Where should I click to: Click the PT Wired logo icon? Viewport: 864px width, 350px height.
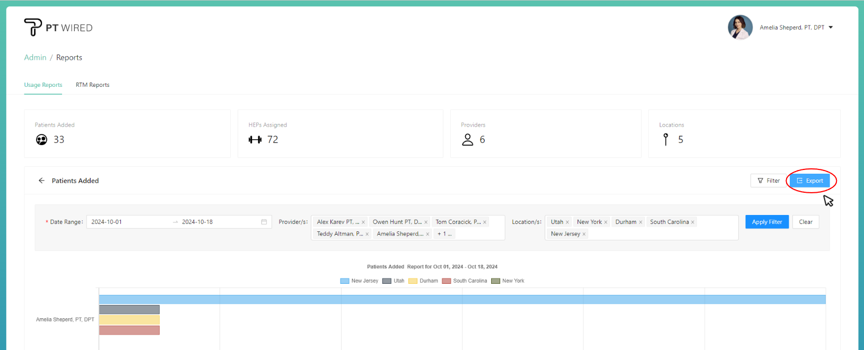tap(32, 27)
